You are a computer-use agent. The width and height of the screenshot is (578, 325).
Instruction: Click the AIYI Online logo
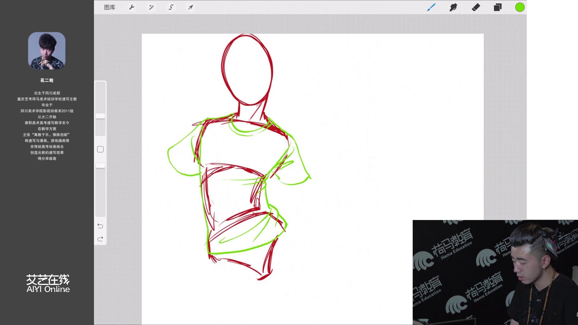tap(48, 283)
